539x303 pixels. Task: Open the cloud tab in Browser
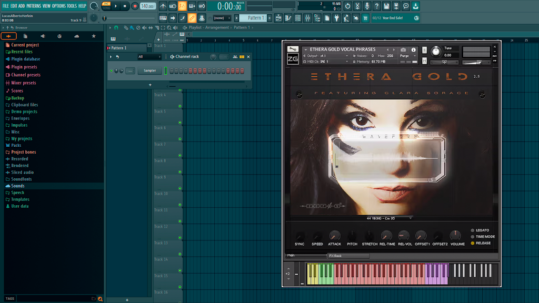pyautogui.click(x=76, y=36)
